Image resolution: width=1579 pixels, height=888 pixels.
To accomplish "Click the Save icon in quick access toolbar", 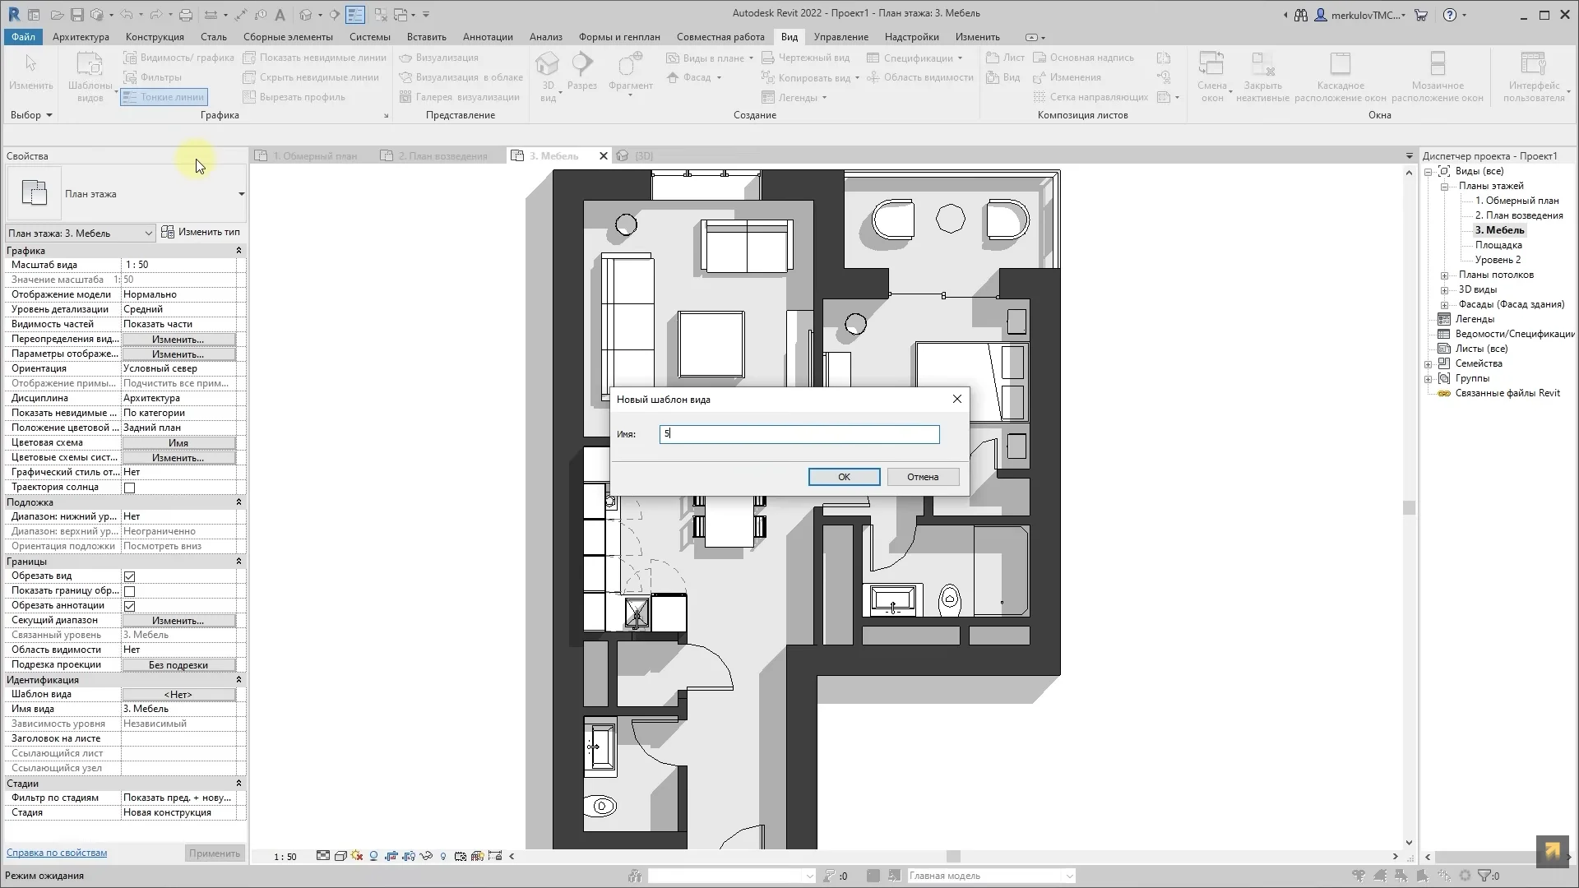I will 76,15.
